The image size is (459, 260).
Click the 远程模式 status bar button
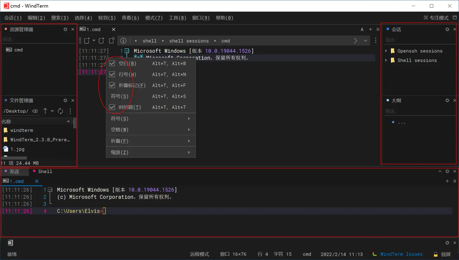click(x=200, y=254)
